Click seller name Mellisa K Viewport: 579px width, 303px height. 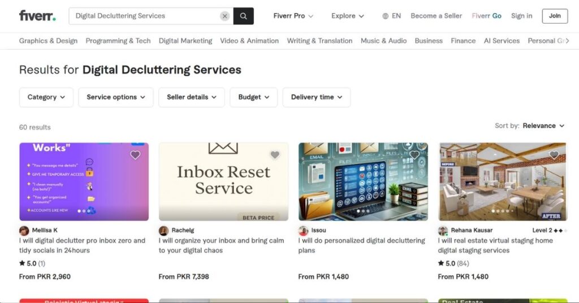pos(45,230)
